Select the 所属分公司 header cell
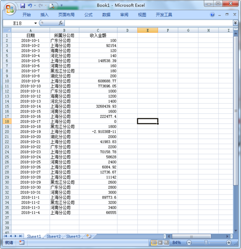This screenshot has height=249, width=241. tap(64, 35)
